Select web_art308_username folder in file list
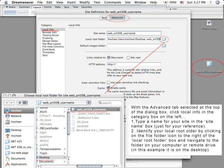 pyautogui.click(x=96, y=110)
